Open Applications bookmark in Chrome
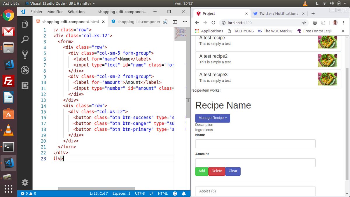 209,31
